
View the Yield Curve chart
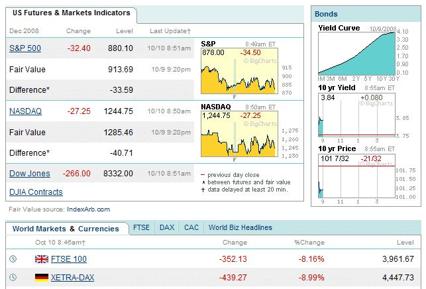pyautogui.click(x=355, y=52)
